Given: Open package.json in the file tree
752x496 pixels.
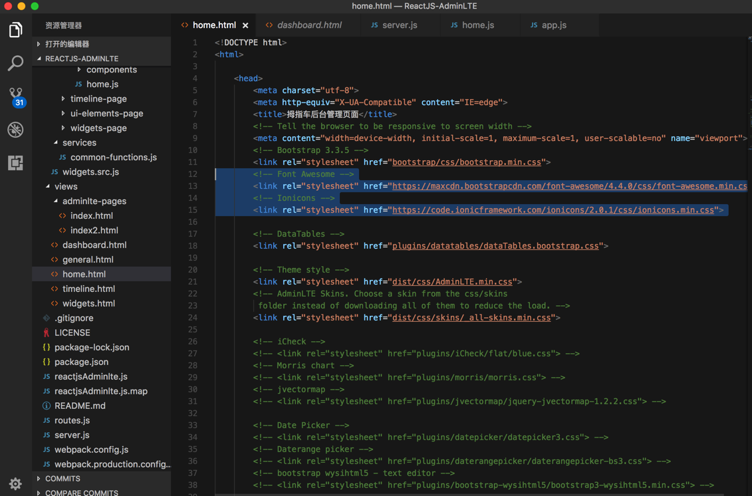Looking at the screenshot, I should click(81, 362).
